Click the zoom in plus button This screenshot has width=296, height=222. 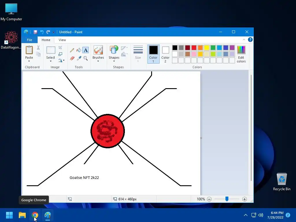(245, 199)
